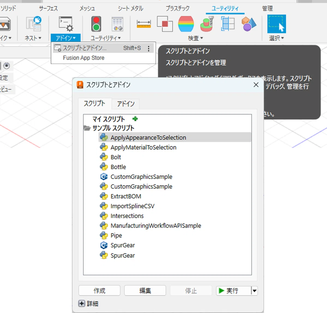Select the Intersections script
Viewport: 327px width, 313px height.
point(127,216)
